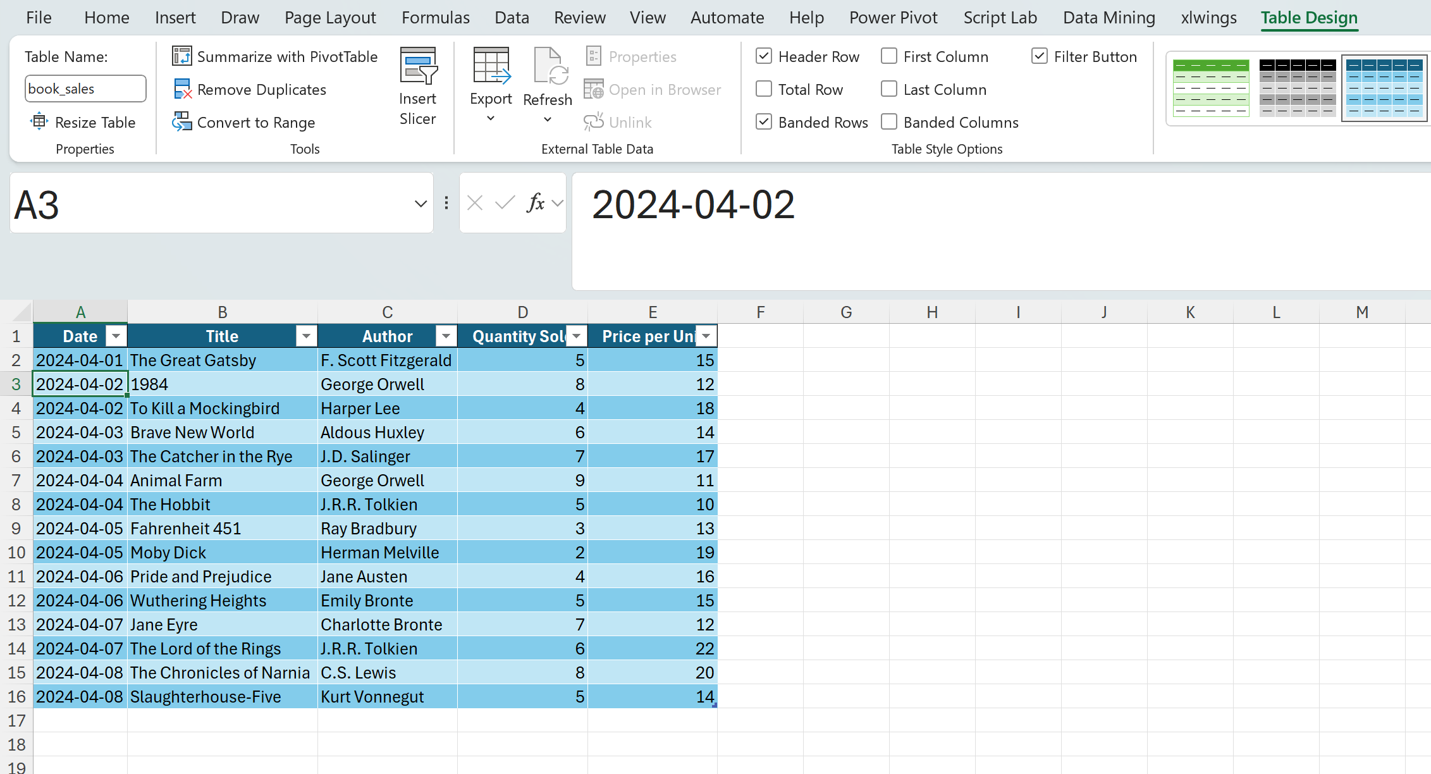Apply the green table style swatch
Screen dimensions: 1431x774
click(1210, 88)
